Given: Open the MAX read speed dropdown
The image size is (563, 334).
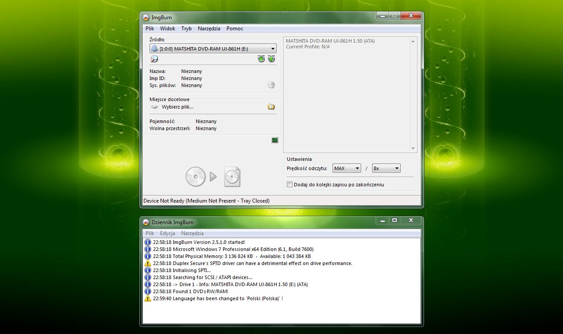Looking at the screenshot, I should point(347,168).
